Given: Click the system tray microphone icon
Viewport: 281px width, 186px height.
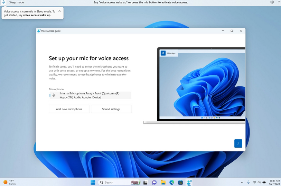Looking at the screenshot, I should (248, 182).
